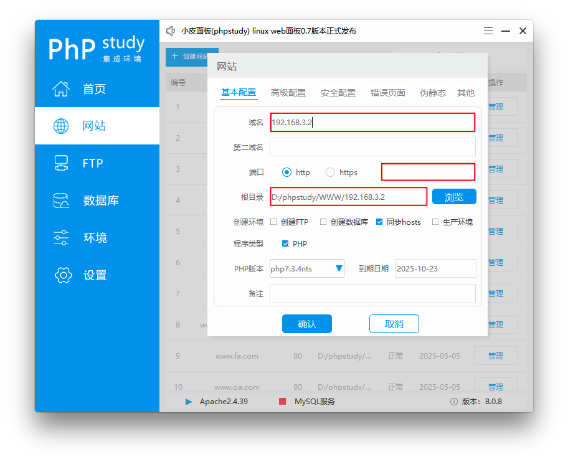568x462 pixels.
Task: Click the 版本: 8.0.8 text
Action: 482,402
